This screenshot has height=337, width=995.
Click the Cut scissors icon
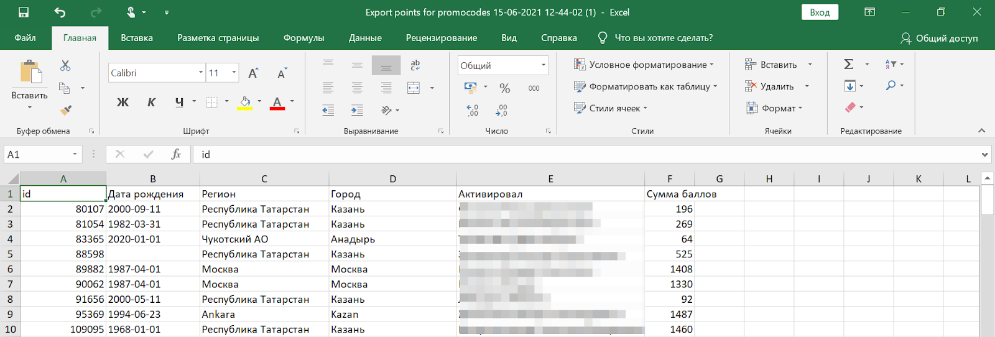point(65,65)
